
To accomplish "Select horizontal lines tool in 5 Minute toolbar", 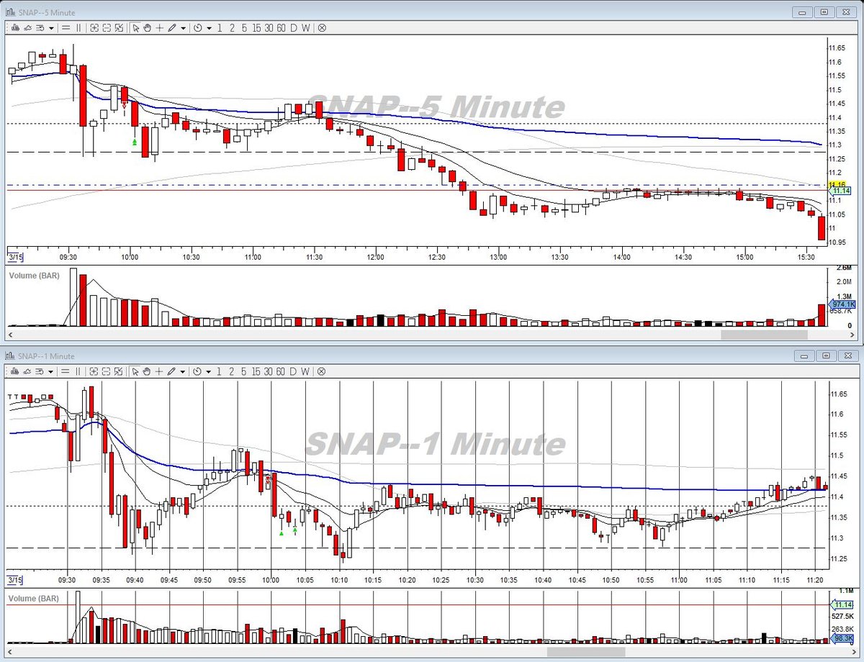I will click(66, 28).
